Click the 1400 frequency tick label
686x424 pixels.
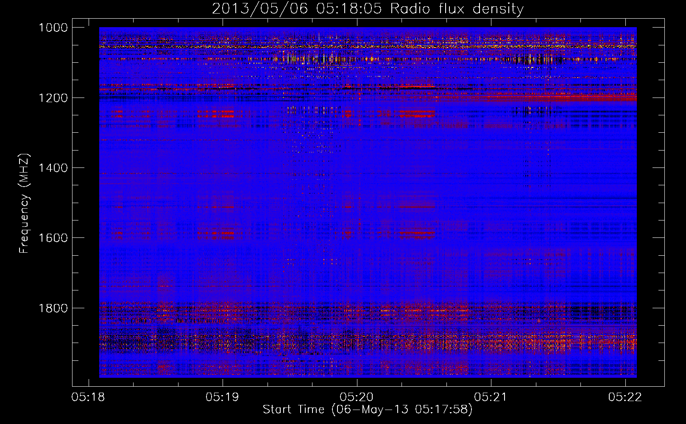tap(53, 168)
